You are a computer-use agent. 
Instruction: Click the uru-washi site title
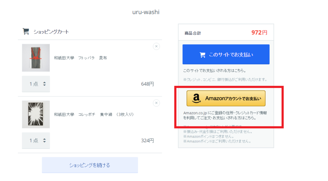tap(146, 12)
